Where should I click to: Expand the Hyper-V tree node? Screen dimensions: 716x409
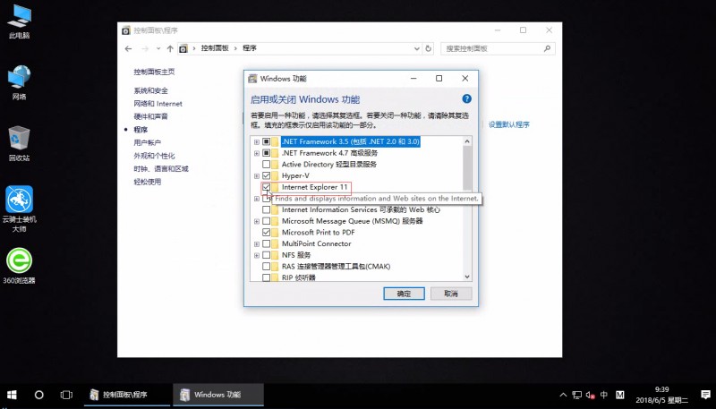click(x=257, y=175)
